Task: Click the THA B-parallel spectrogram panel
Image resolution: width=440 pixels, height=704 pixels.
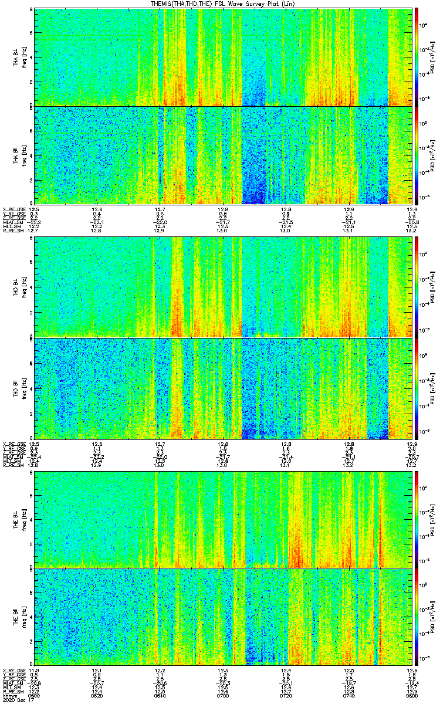Action: pos(224,155)
